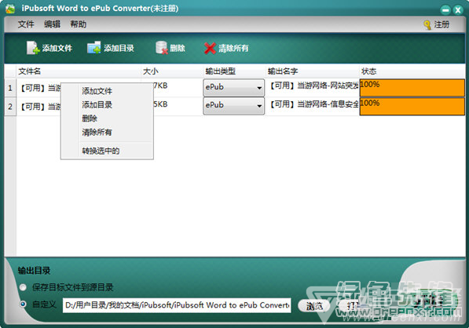Click the 浏览 browse button
The width and height of the screenshot is (469, 328).
(x=314, y=305)
